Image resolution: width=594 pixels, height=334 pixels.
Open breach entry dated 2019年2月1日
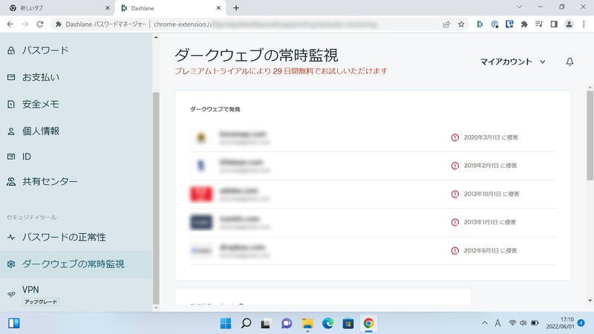373,166
